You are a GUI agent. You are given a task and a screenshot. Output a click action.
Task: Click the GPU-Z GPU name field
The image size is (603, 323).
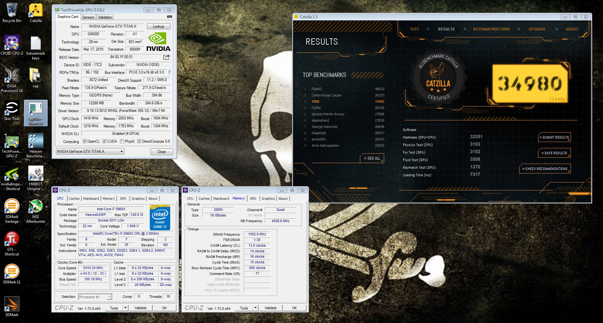pos(113,26)
